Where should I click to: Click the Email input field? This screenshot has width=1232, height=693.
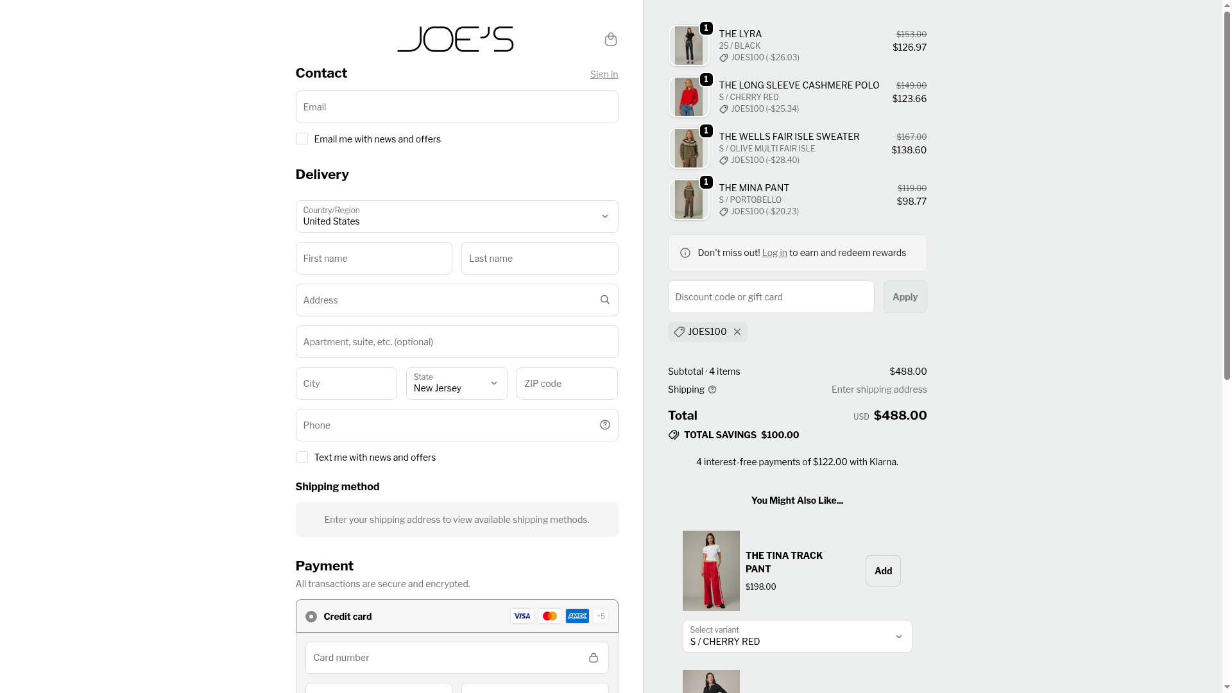pos(457,107)
